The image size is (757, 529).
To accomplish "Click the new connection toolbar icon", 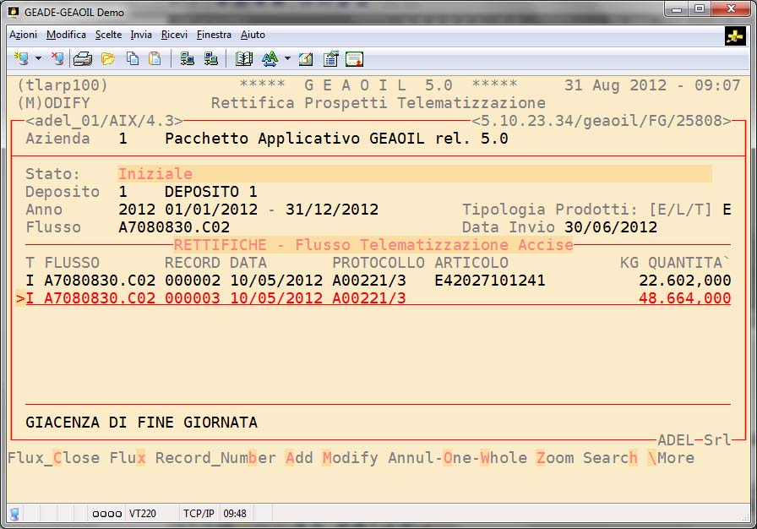I will [21, 59].
